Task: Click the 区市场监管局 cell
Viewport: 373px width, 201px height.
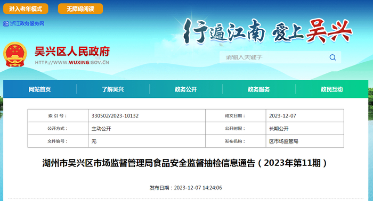Action: pyautogui.click(x=305, y=141)
